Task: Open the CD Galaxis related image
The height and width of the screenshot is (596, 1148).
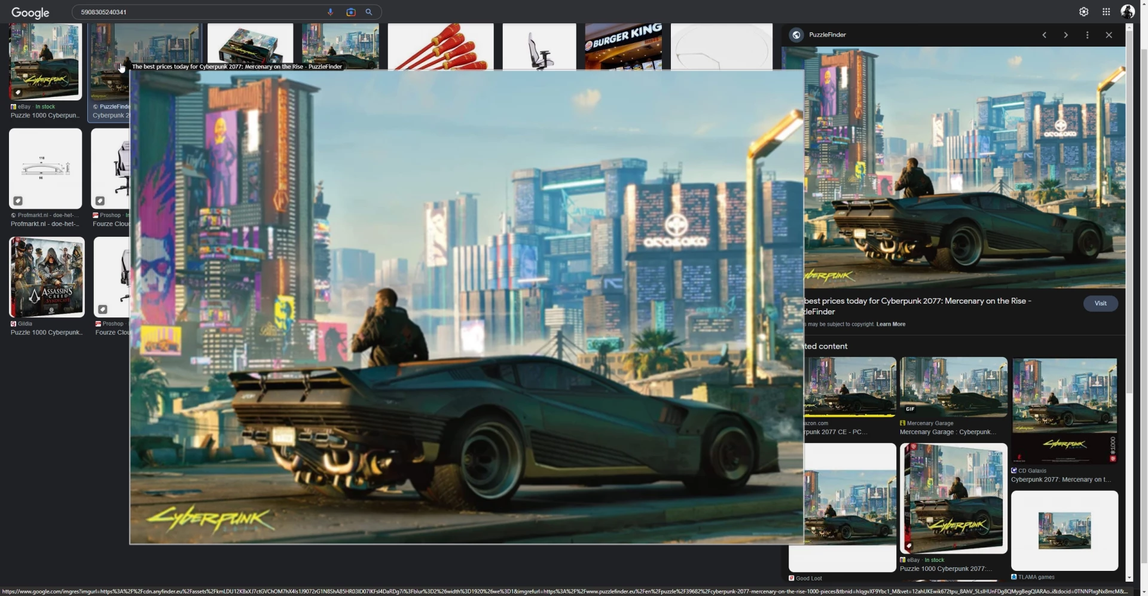Action: (x=1064, y=411)
